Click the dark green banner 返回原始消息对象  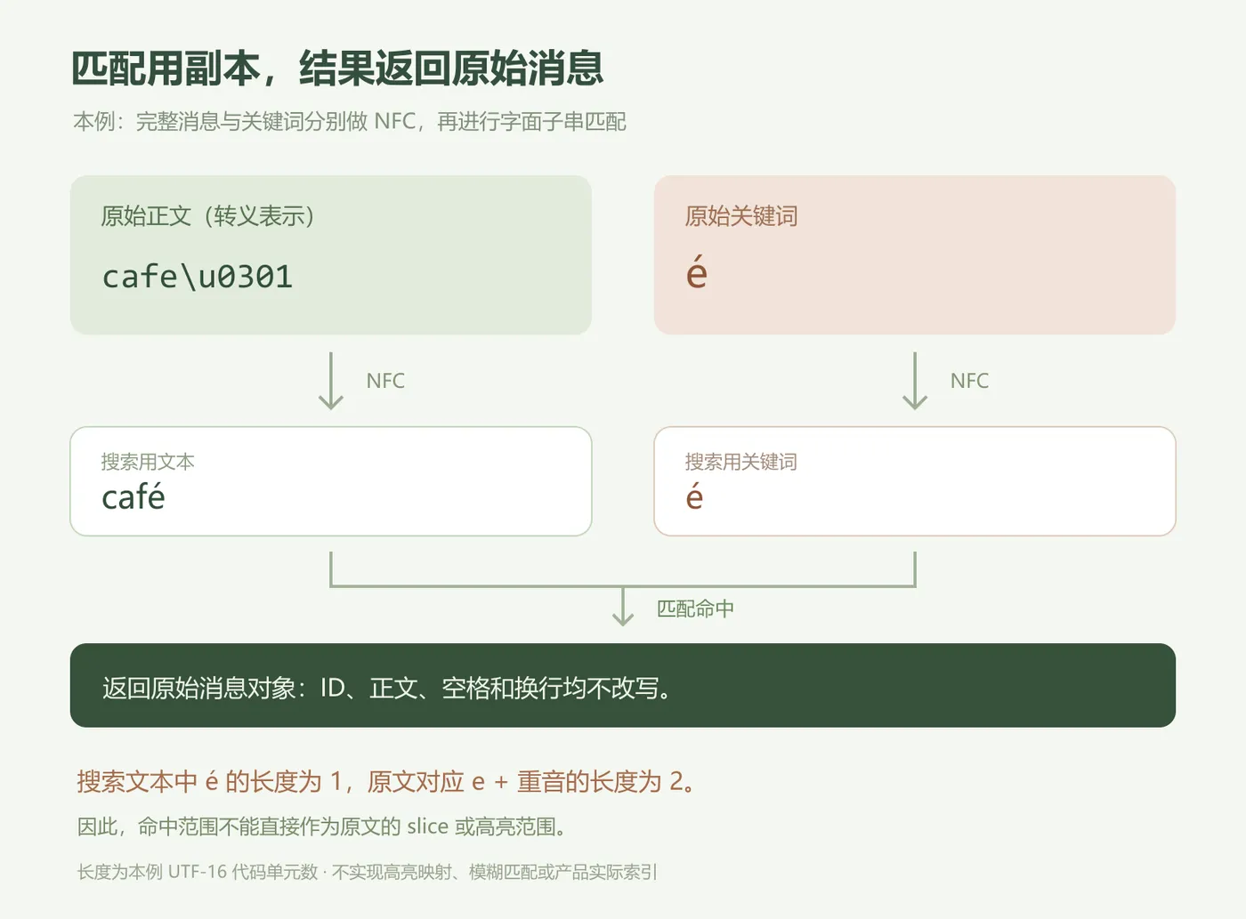click(x=623, y=686)
